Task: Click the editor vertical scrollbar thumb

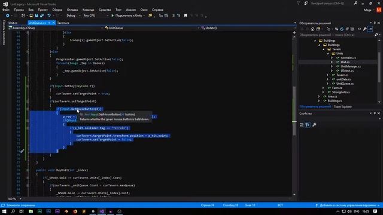Action: coord(294,111)
